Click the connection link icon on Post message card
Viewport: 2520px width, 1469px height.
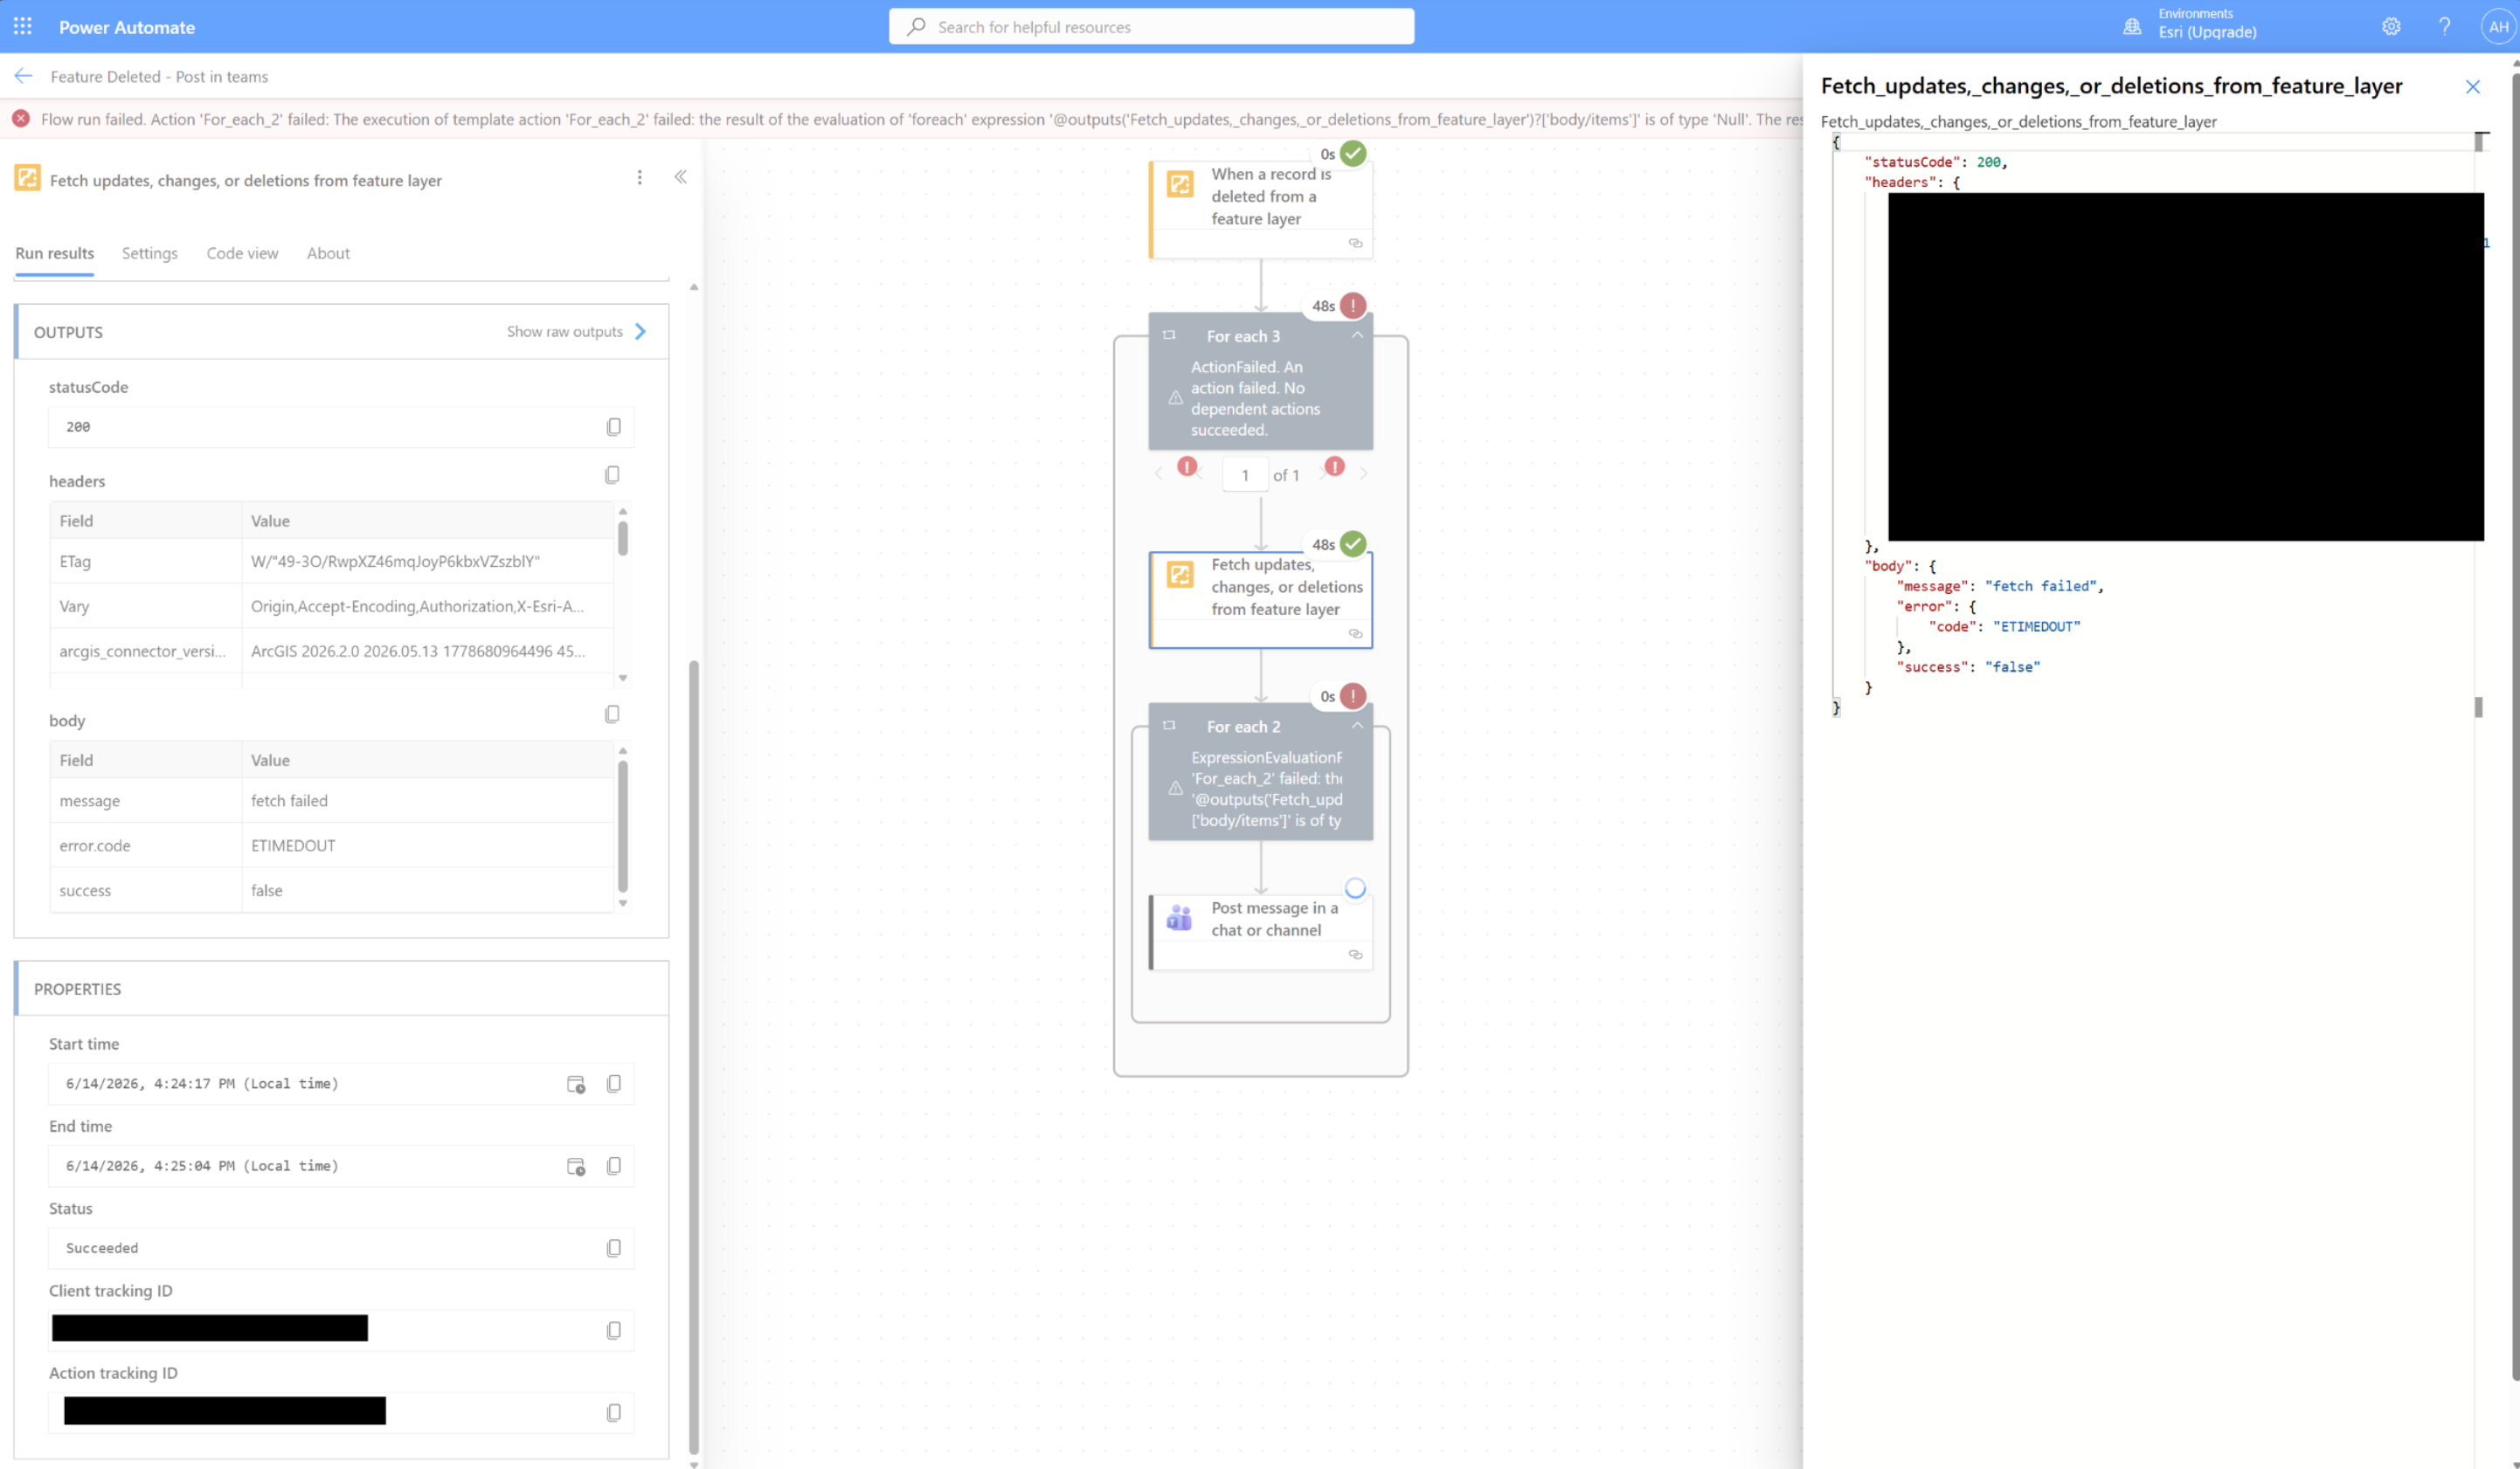1355,955
